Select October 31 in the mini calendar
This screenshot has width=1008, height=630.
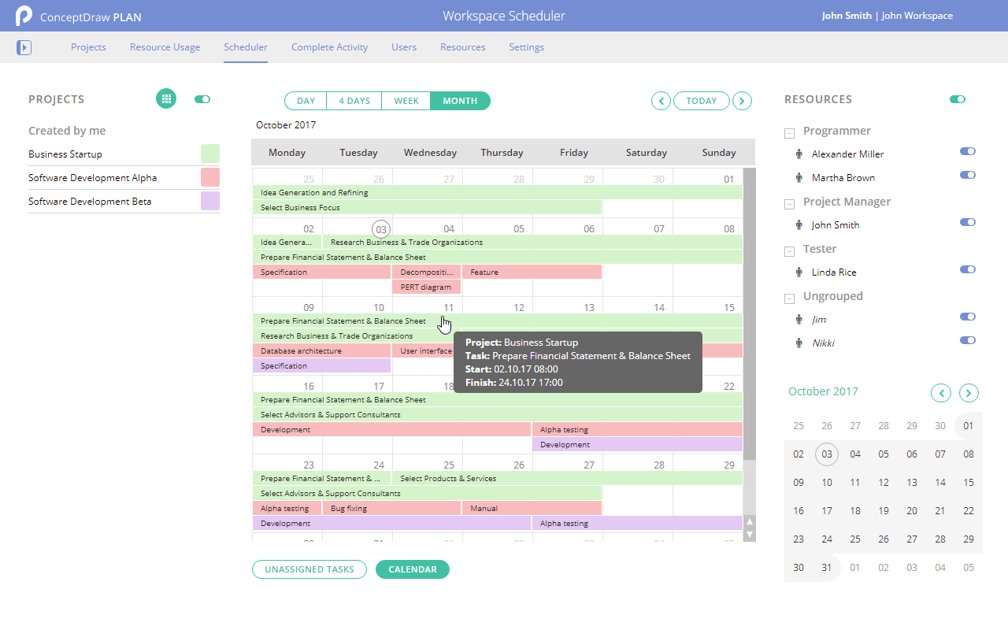(x=826, y=567)
